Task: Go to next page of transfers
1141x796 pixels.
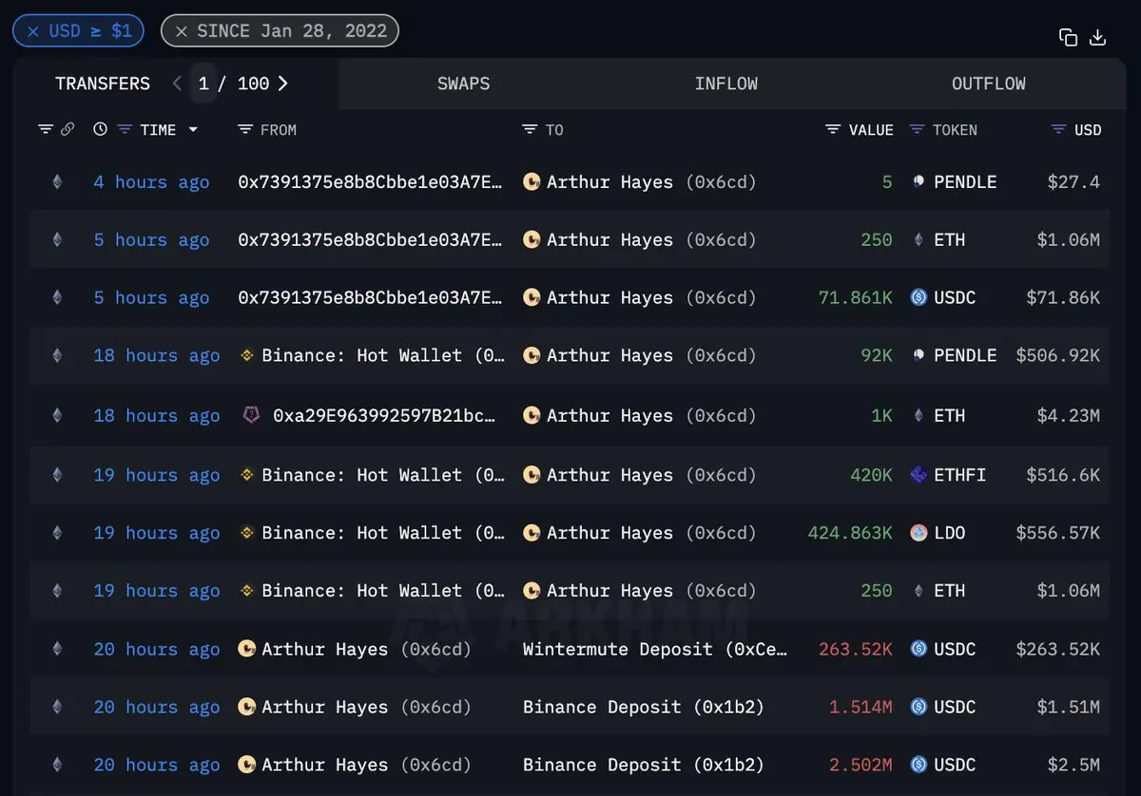Action: 282,84
